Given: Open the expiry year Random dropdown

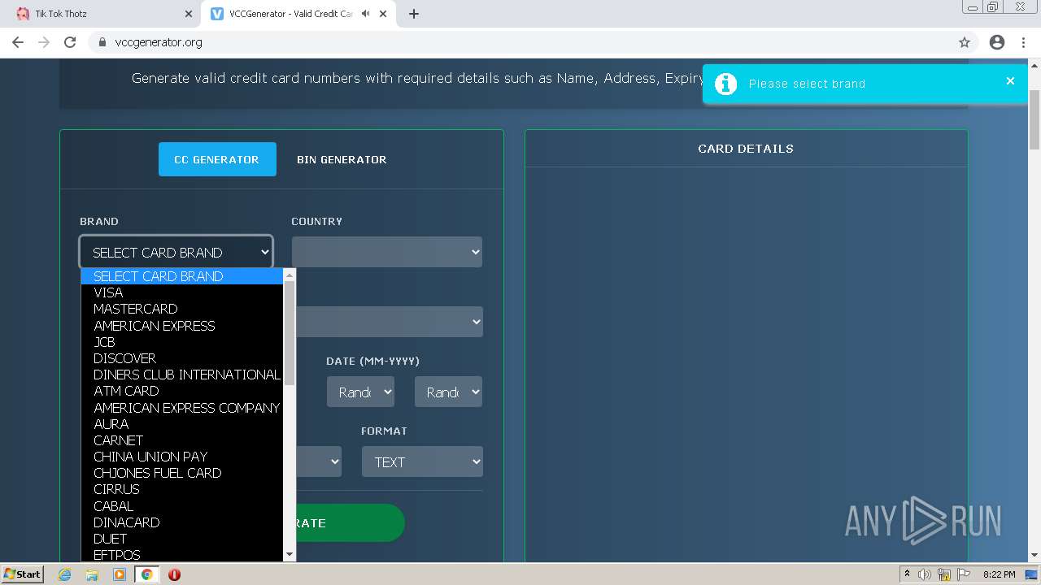Looking at the screenshot, I should (x=448, y=392).
